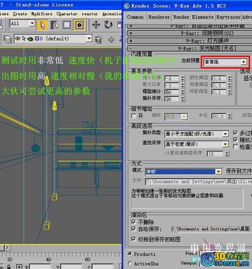
Task: Select the Production radio button
Action: coord(130,254)
